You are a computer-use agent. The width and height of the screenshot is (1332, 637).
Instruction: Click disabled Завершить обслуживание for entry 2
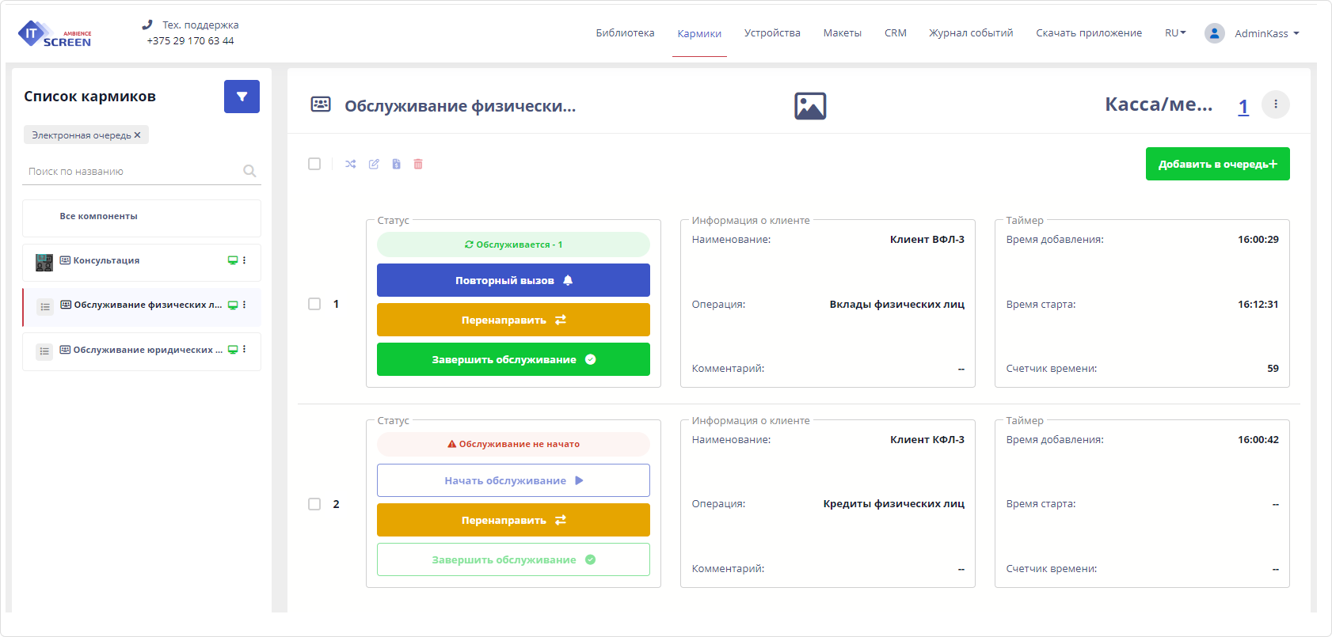click(x=513, y=559)
